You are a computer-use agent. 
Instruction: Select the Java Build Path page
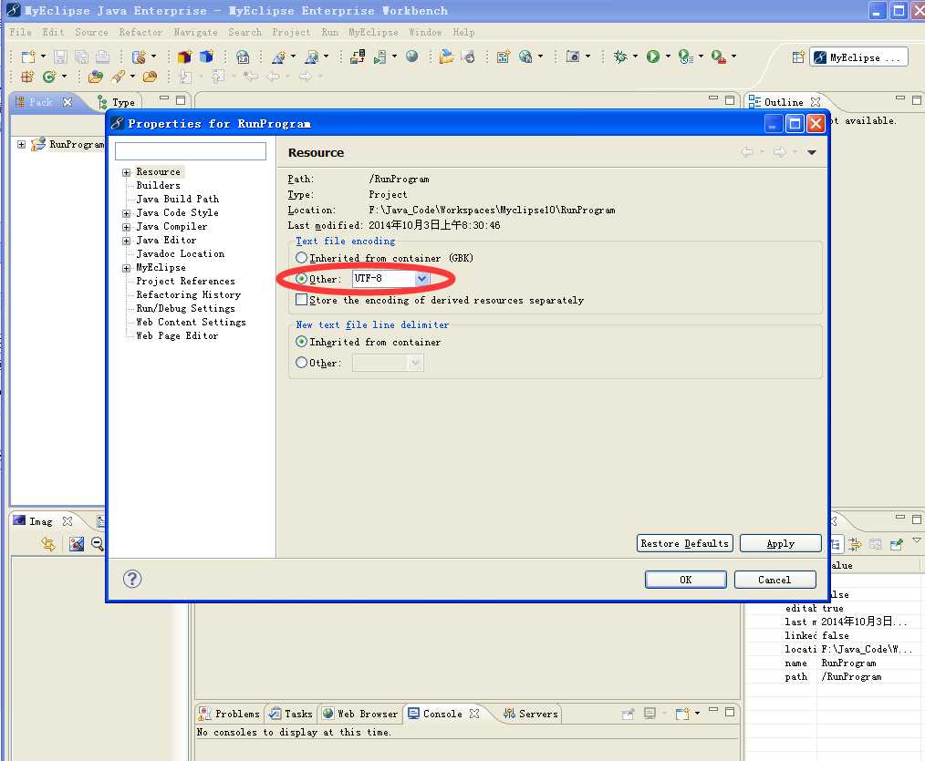point(178,199)
